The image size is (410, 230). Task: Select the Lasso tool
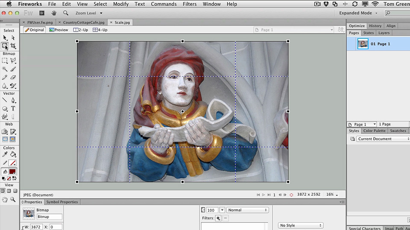click(13, 61)
